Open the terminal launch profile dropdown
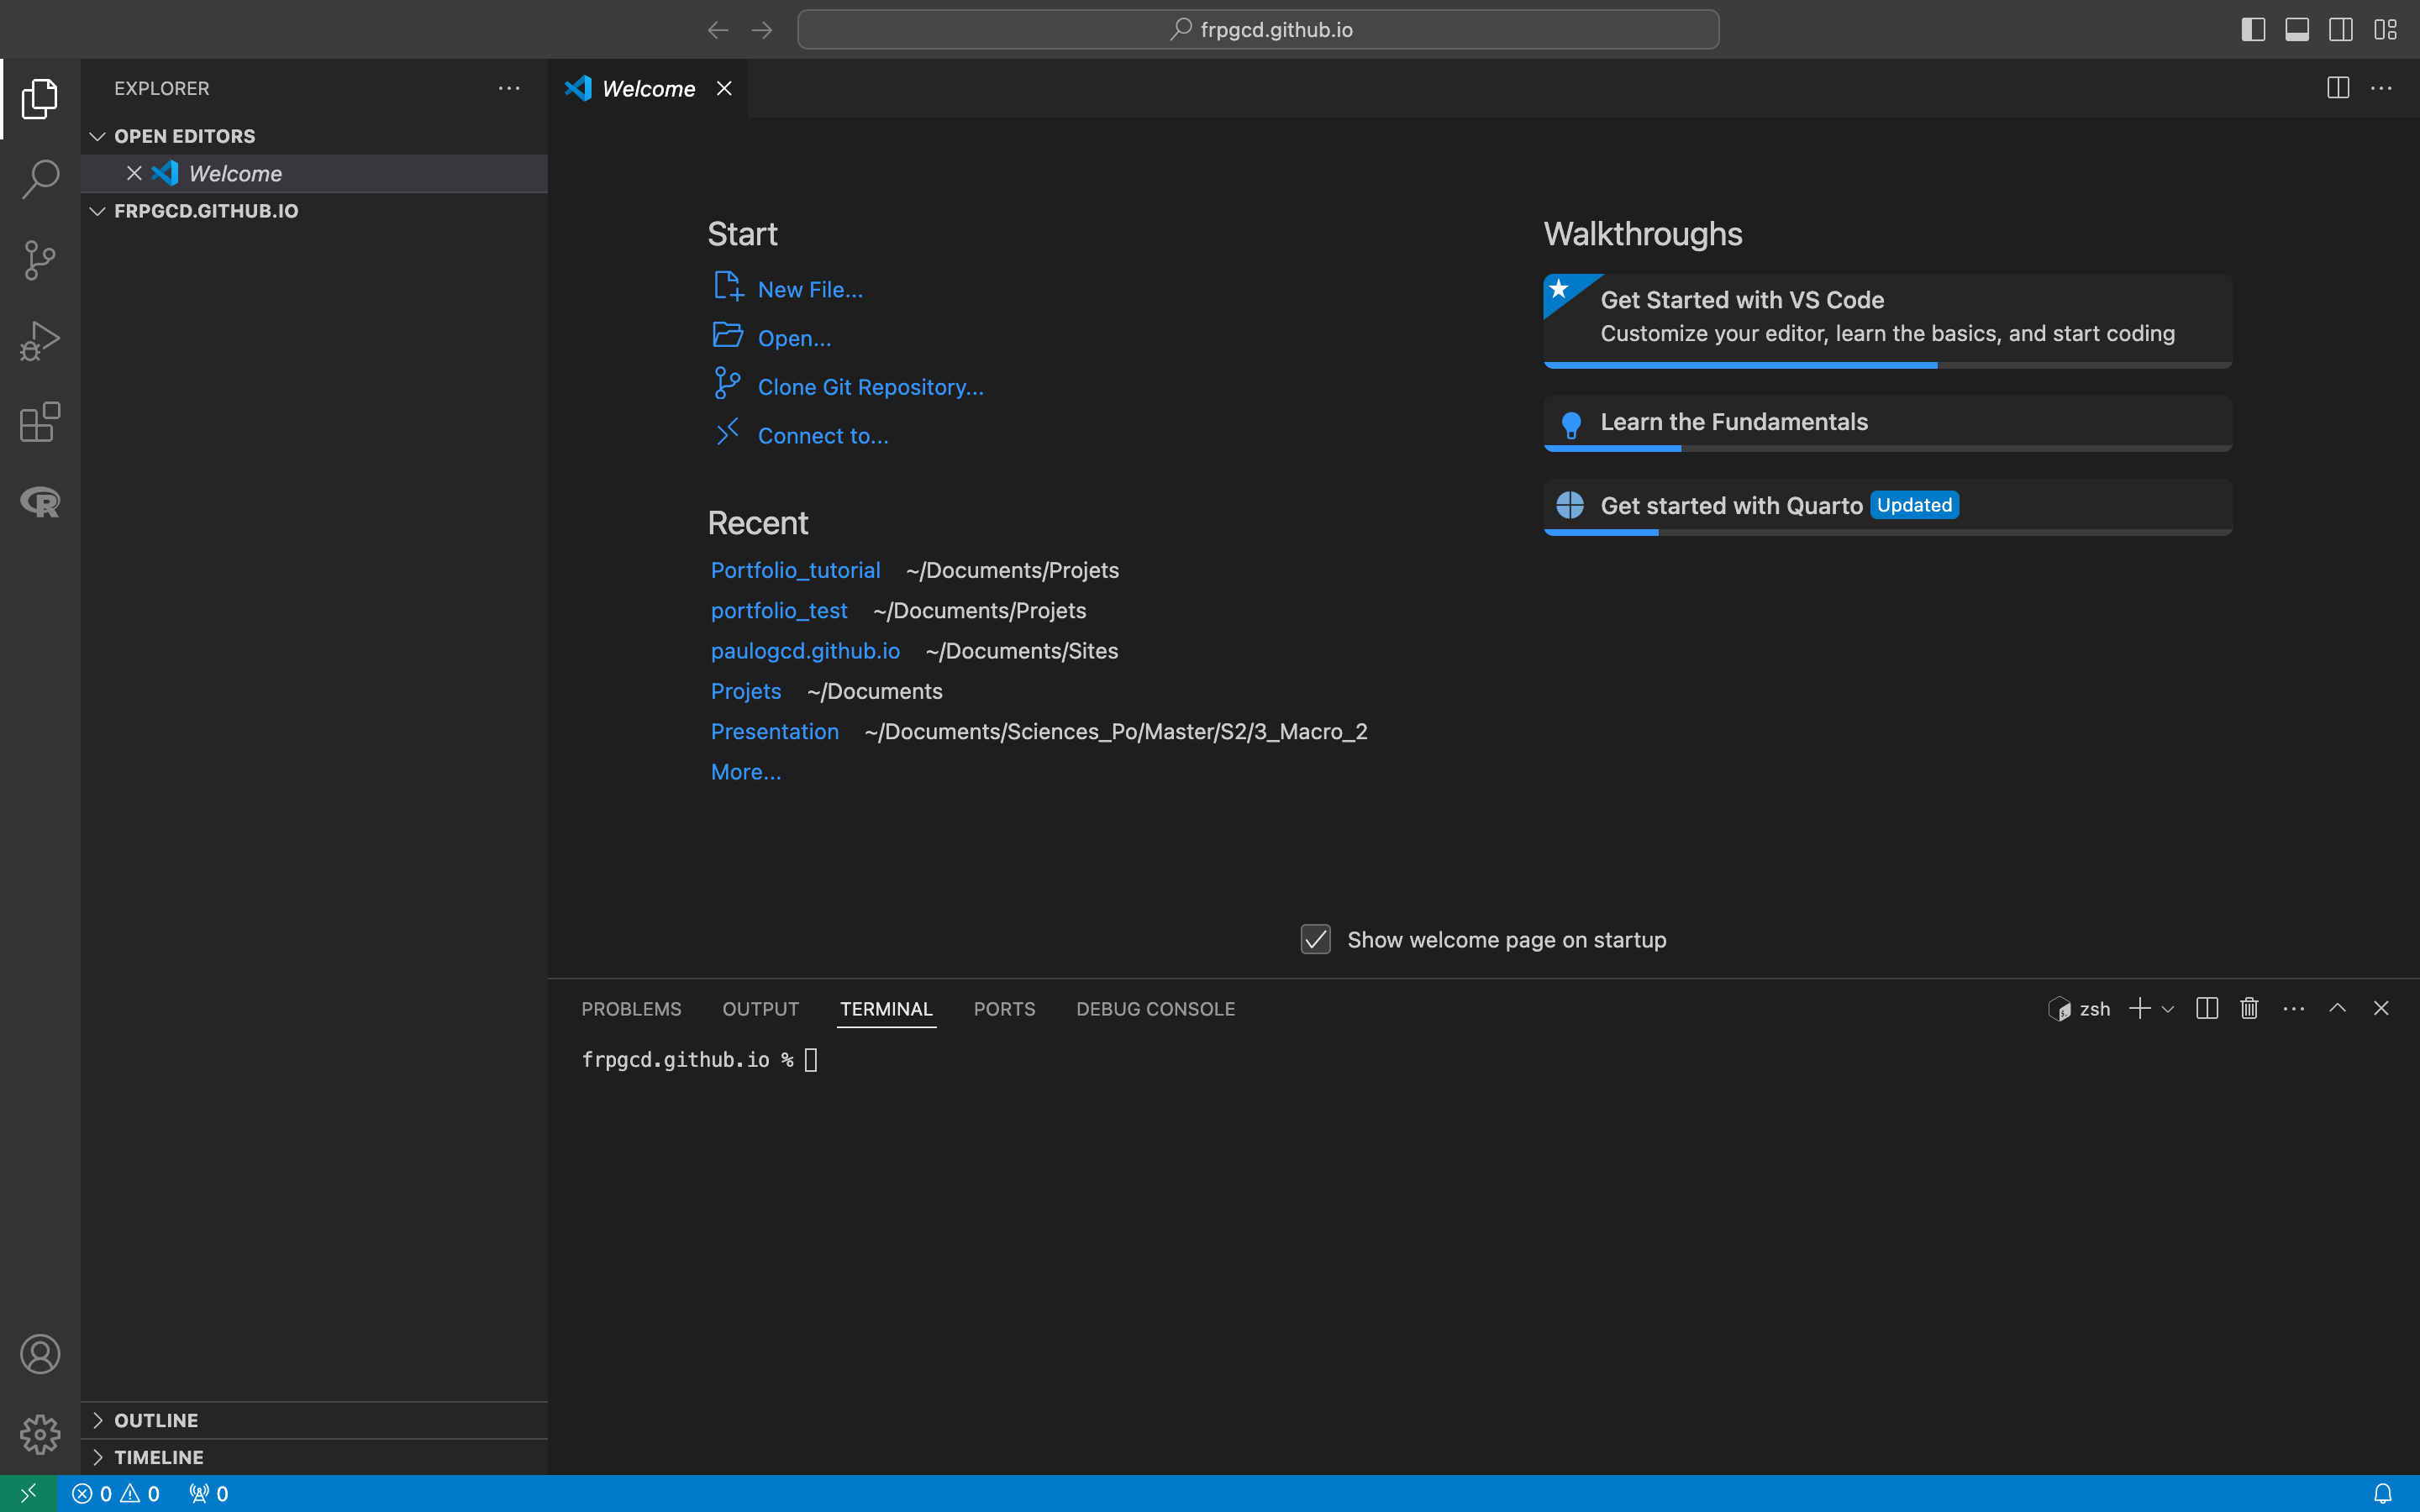Viewport: 2420px width, 1512px height. click(2168, 1009)
